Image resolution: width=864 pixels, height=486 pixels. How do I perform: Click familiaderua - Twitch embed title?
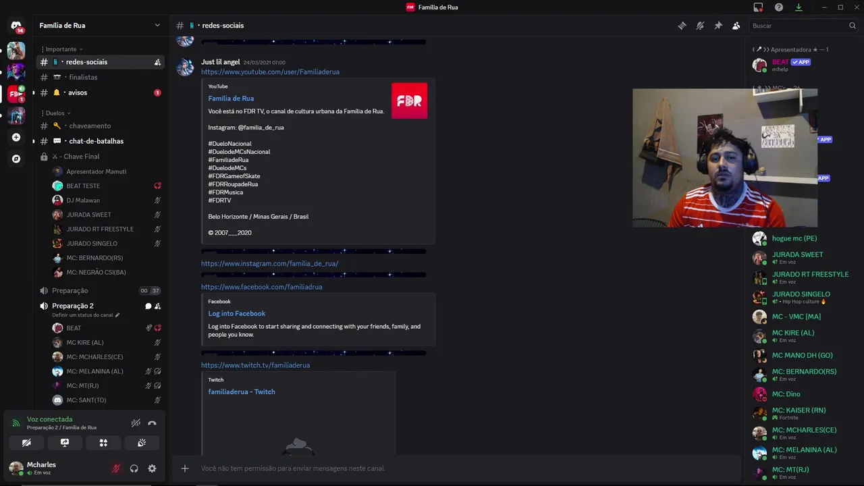point(242,391)
